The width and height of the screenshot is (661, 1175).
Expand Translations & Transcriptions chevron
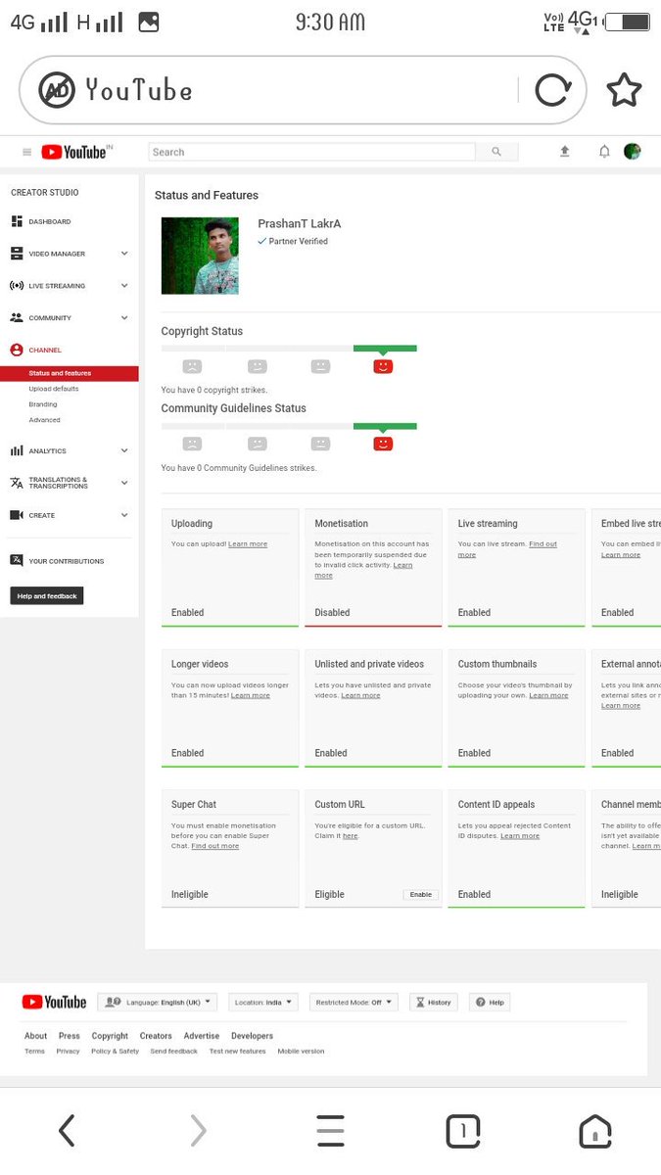[124, 483]
